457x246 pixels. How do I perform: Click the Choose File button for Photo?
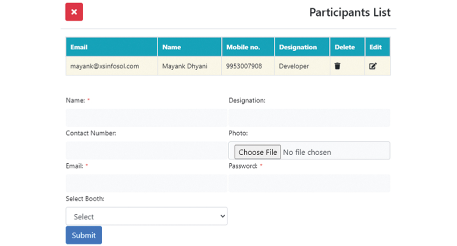257,152
